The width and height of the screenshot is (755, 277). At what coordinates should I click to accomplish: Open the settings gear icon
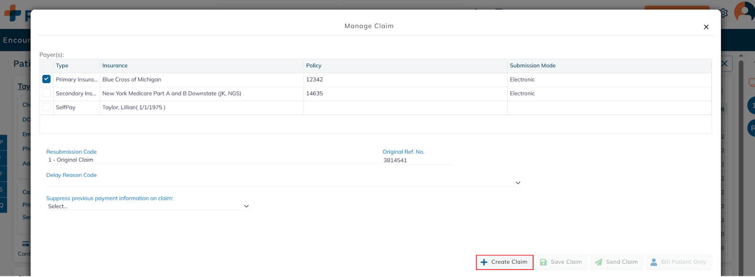coord(724,13)
